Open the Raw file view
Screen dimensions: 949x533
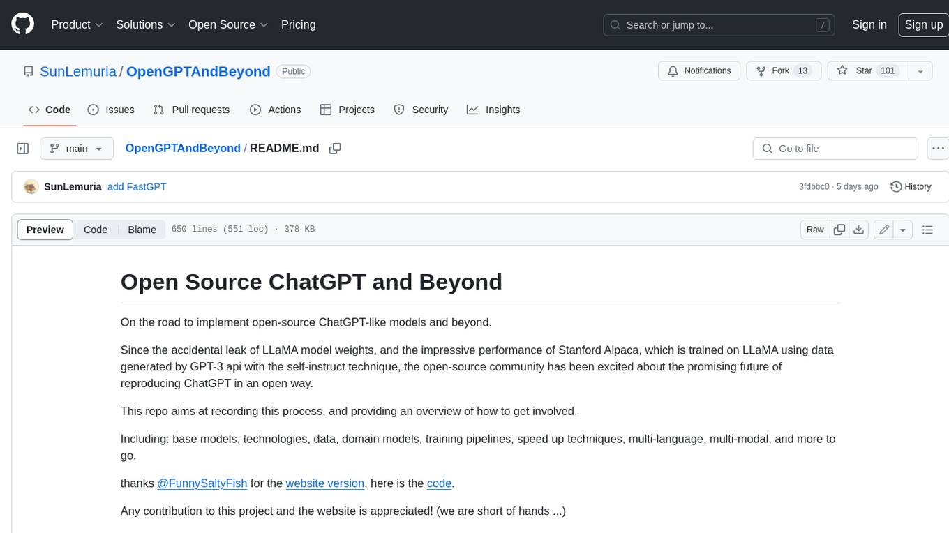pos(815,230)
